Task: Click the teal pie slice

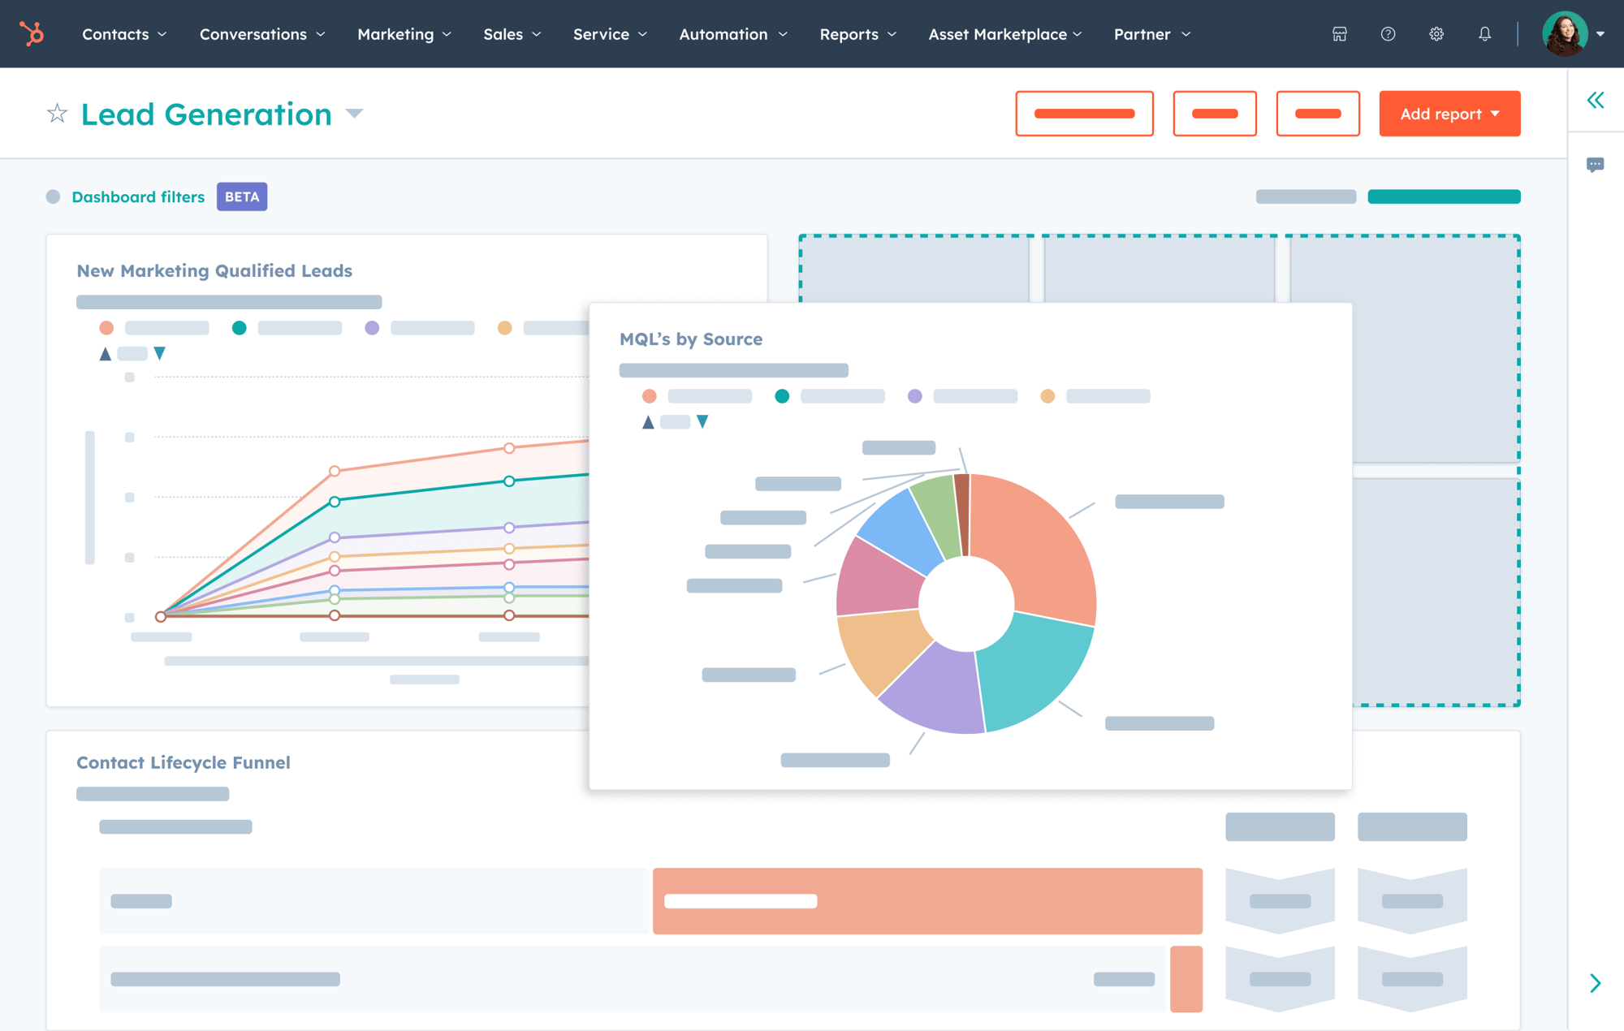Action: (1033, 670)
